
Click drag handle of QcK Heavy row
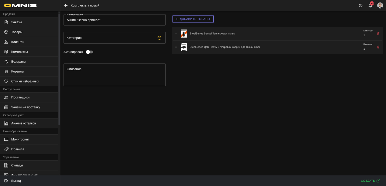point(176,47)
